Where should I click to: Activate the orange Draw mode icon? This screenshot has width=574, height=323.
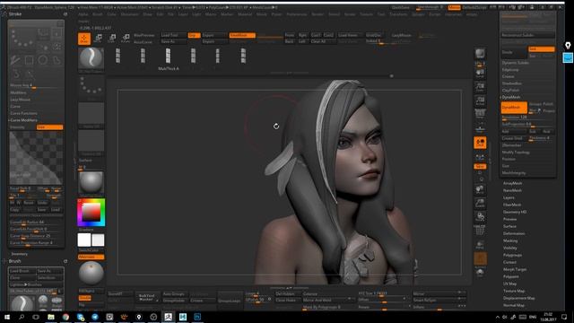click(x=84, y=39)
